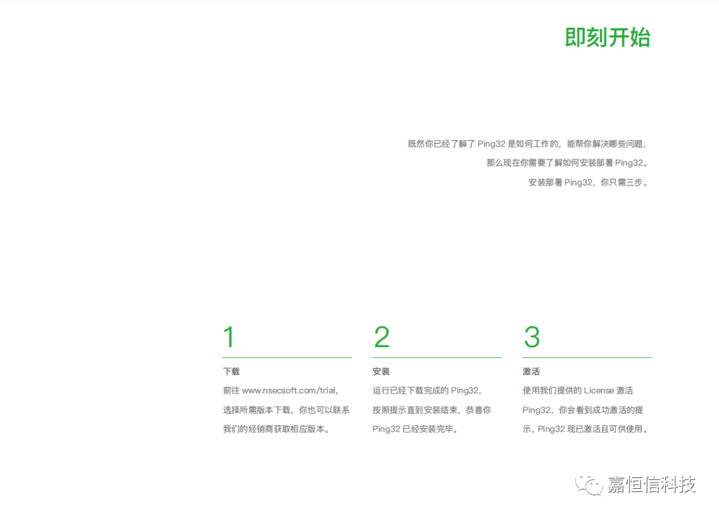
Task: Click the line 示，Ping32 现已激活且可供使用
Action: (586, 429)
